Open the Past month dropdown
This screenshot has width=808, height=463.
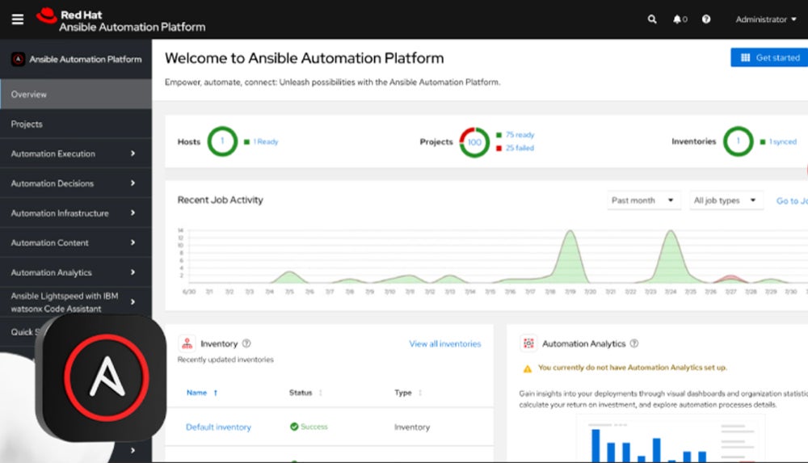[644, 200]
